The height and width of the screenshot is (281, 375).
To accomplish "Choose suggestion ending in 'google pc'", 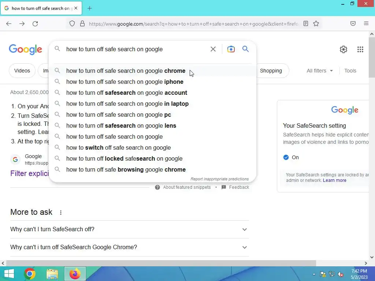I will 153,115.
